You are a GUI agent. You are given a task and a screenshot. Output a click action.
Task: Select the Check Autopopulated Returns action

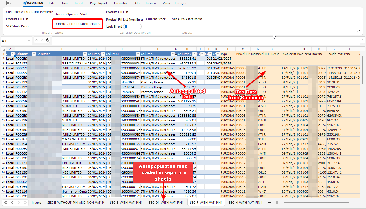coord(77,24)
